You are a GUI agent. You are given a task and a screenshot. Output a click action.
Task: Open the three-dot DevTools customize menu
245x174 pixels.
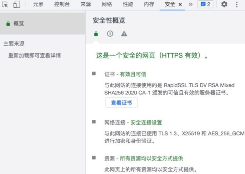pos(237,4)
